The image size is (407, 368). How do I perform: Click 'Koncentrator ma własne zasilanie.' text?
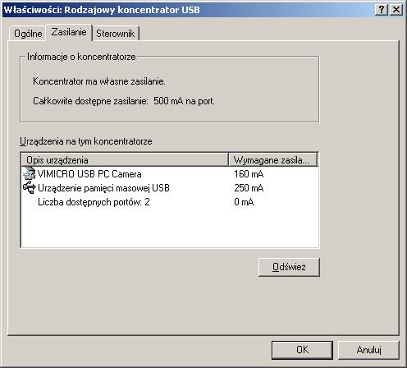(99, 81)
